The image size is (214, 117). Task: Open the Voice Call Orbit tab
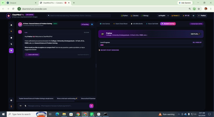(x=152, y=24)
